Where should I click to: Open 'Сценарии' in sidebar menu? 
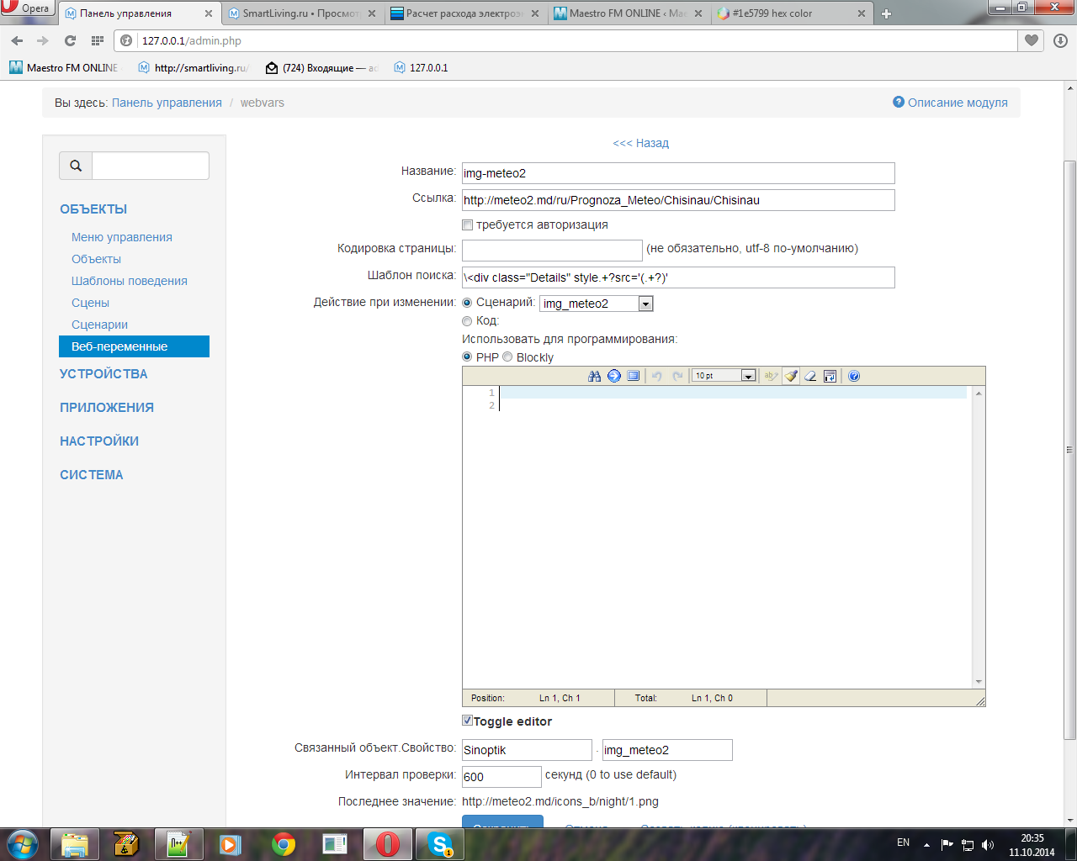coord(100,325)
